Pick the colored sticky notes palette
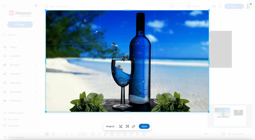Screen dimensions: 255x140 point(82,134)
